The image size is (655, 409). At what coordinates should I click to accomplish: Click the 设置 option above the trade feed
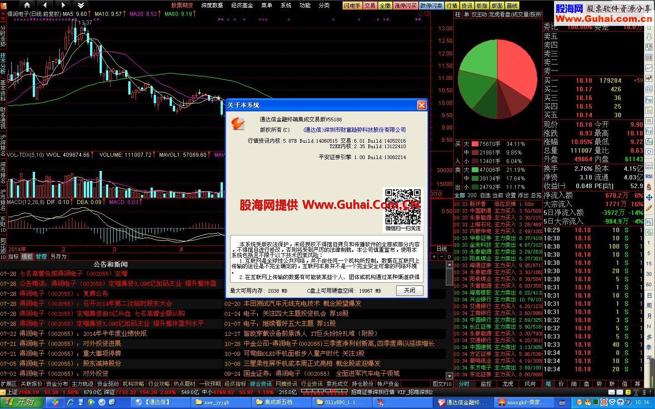511,195
